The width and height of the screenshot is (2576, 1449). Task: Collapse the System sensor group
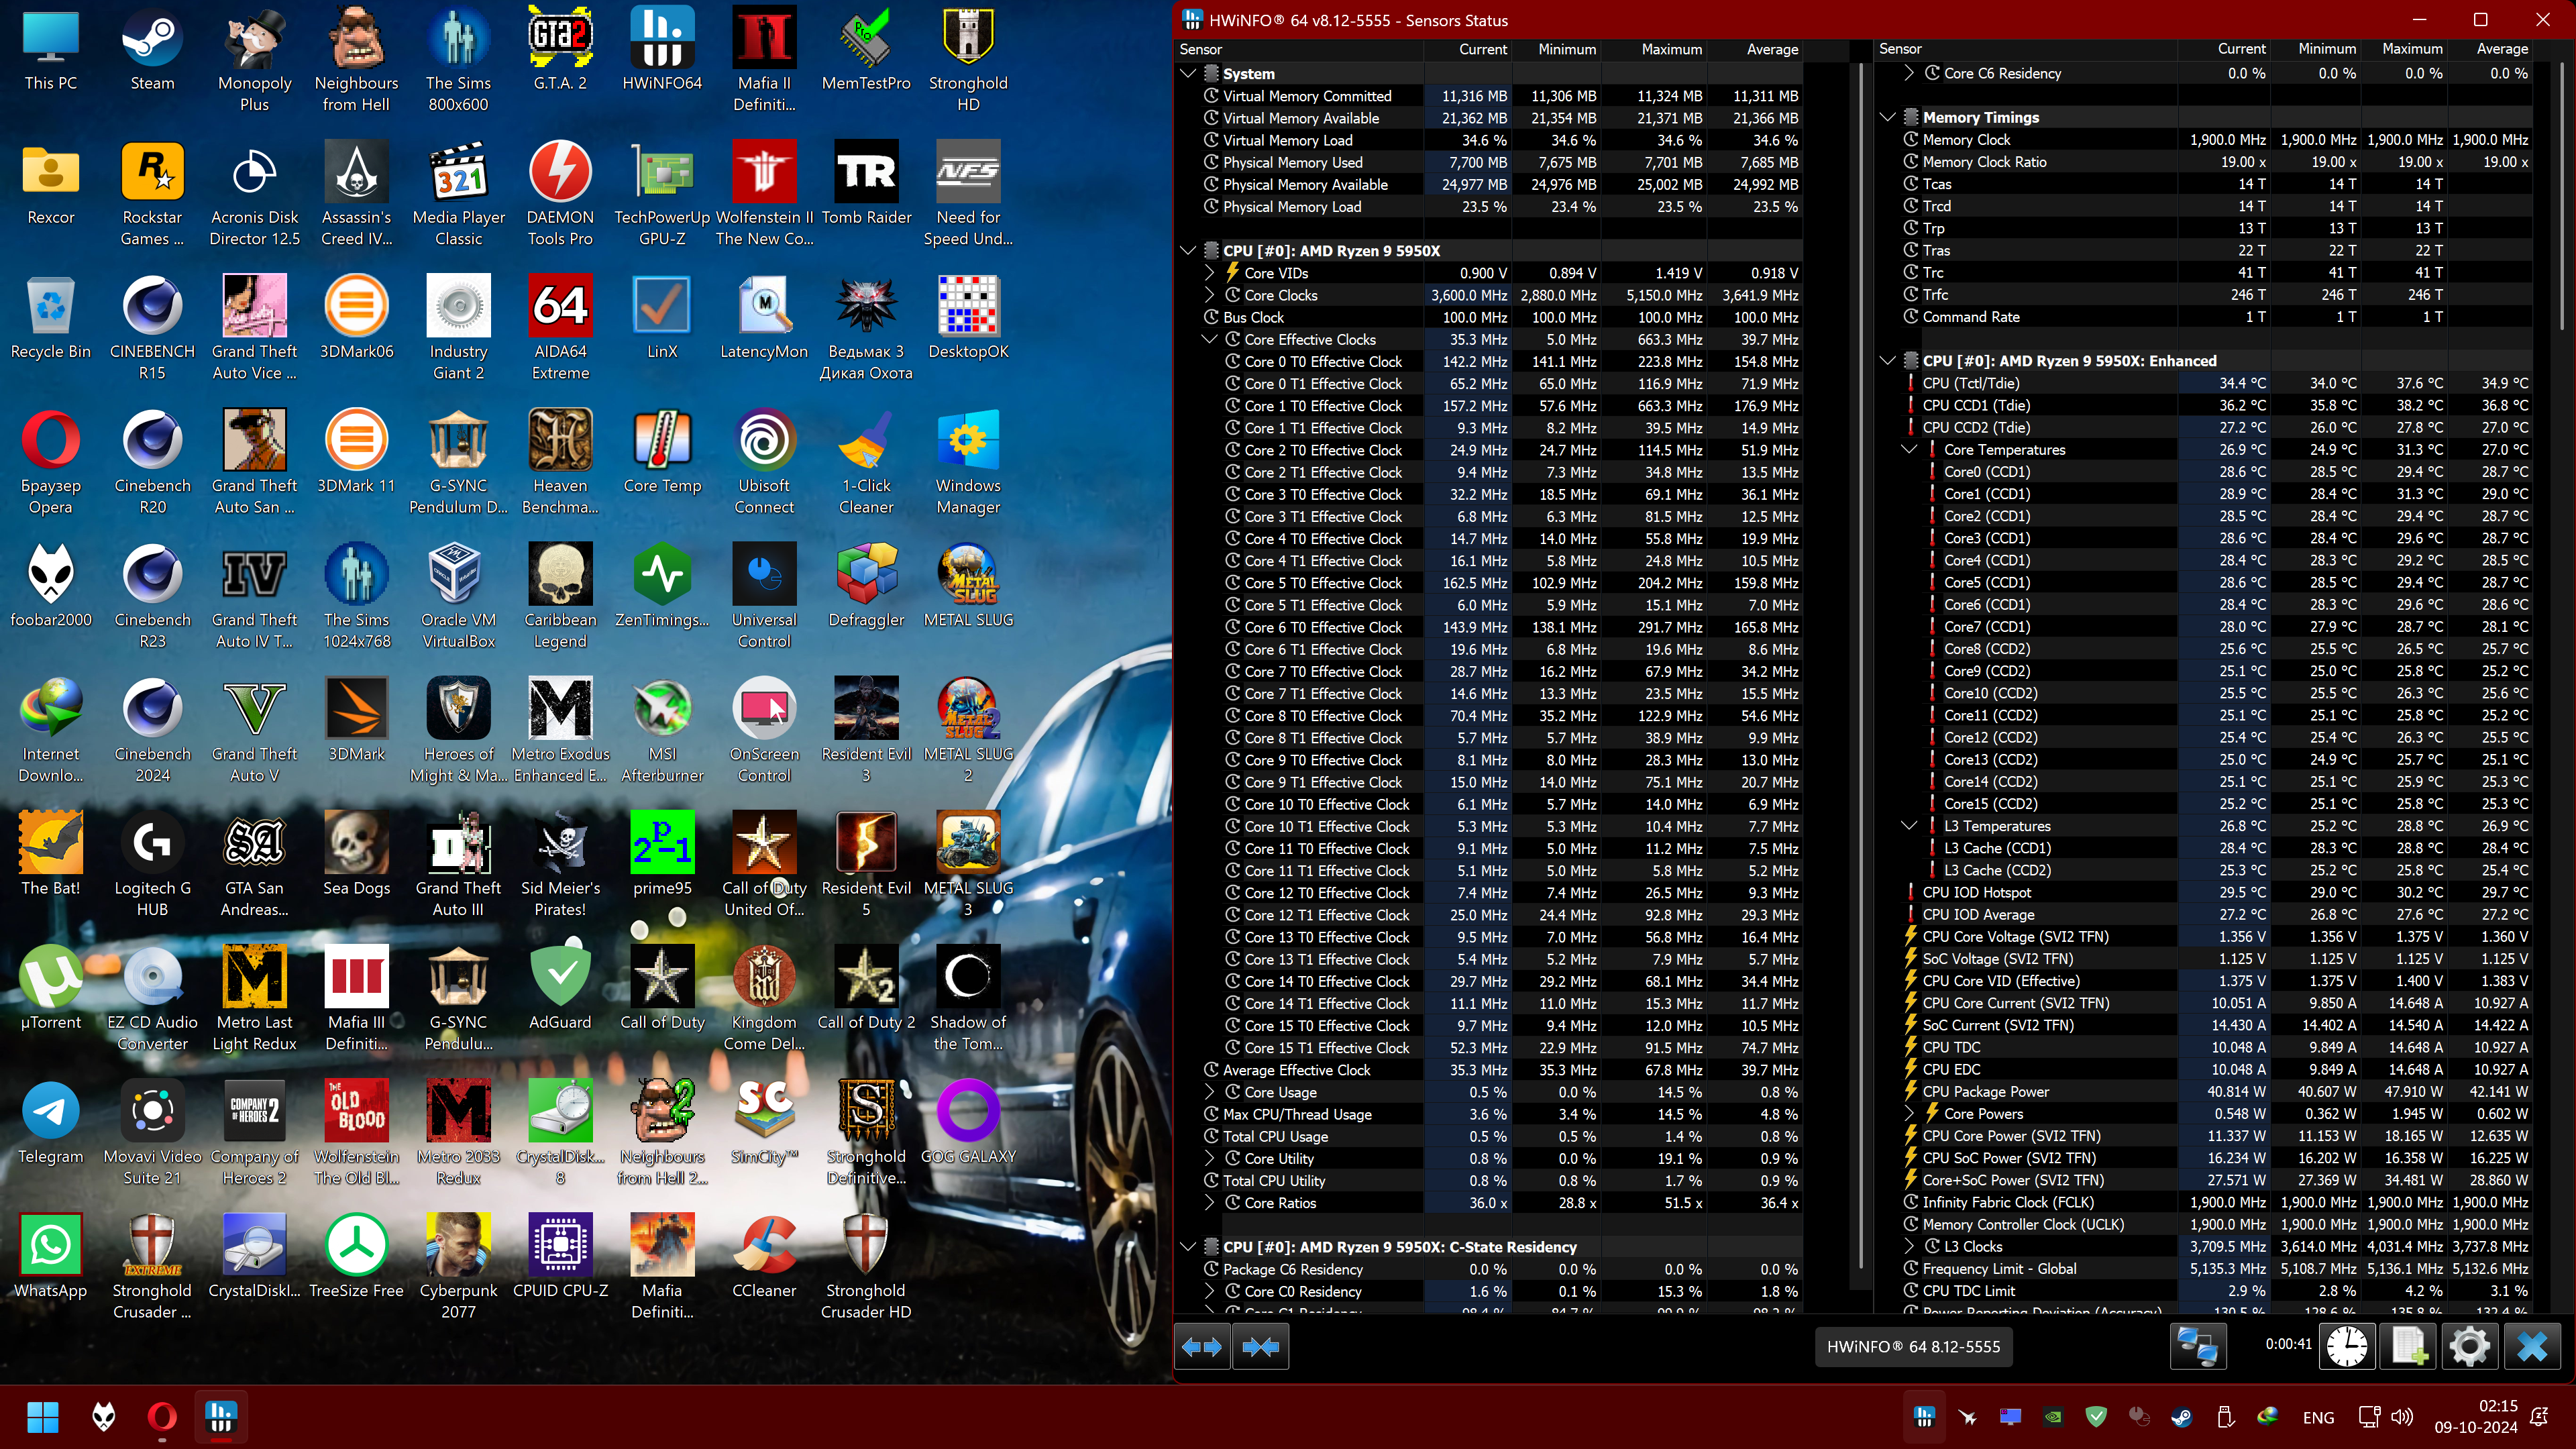[1188, 74]
